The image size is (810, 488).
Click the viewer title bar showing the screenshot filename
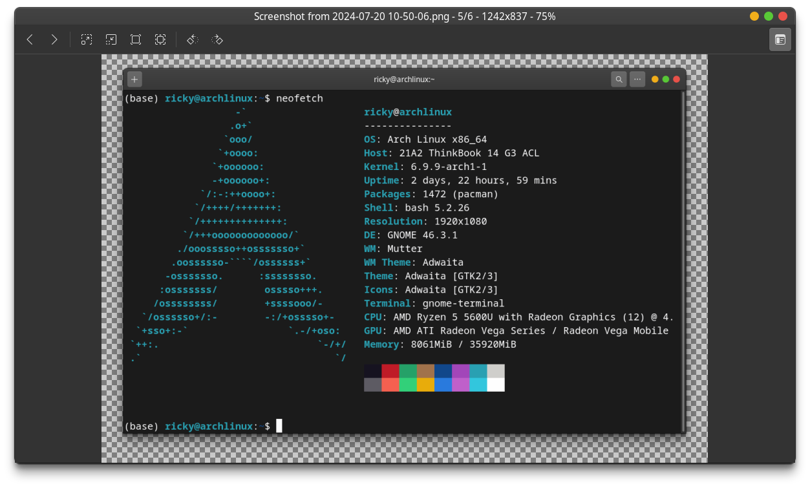tap(405, 16)
